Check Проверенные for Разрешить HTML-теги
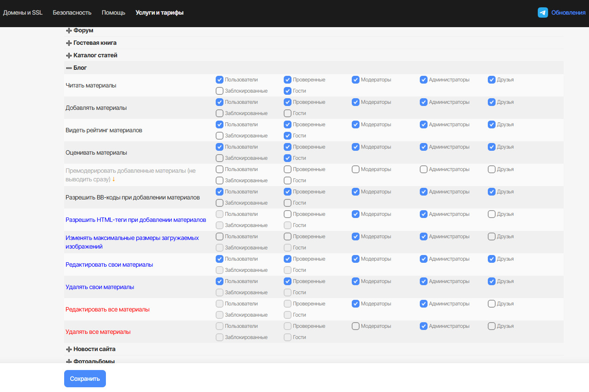The height and width of the screenshot is (392, 589). pyautogui.click(x=288, y=214)
